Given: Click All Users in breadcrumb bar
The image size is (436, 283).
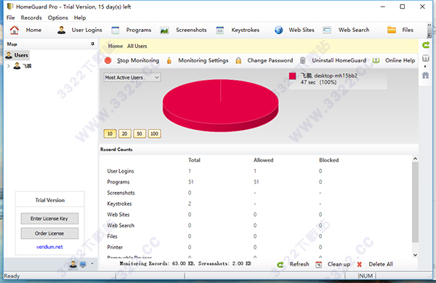Looking at the screenshot, I should [x=137, y=46].
